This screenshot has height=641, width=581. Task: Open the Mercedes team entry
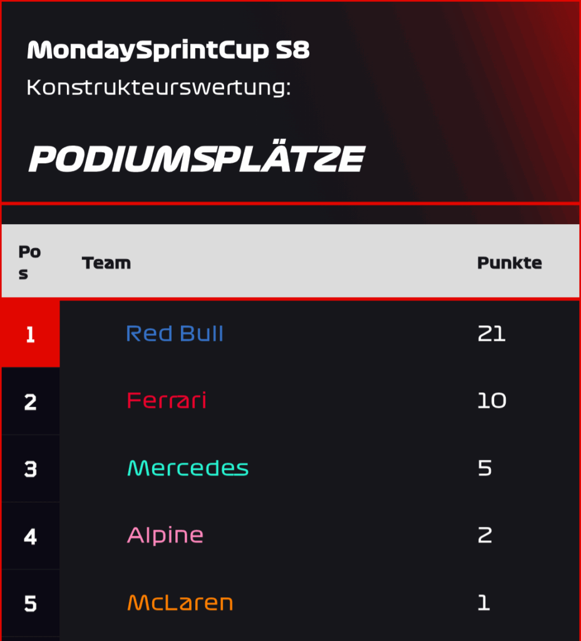click(x=188, y=468)
